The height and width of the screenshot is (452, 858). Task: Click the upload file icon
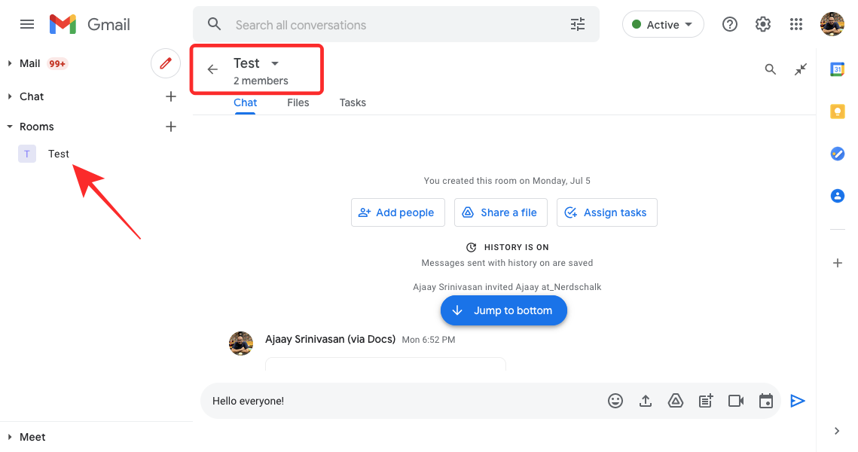click(x=646, y=401)
